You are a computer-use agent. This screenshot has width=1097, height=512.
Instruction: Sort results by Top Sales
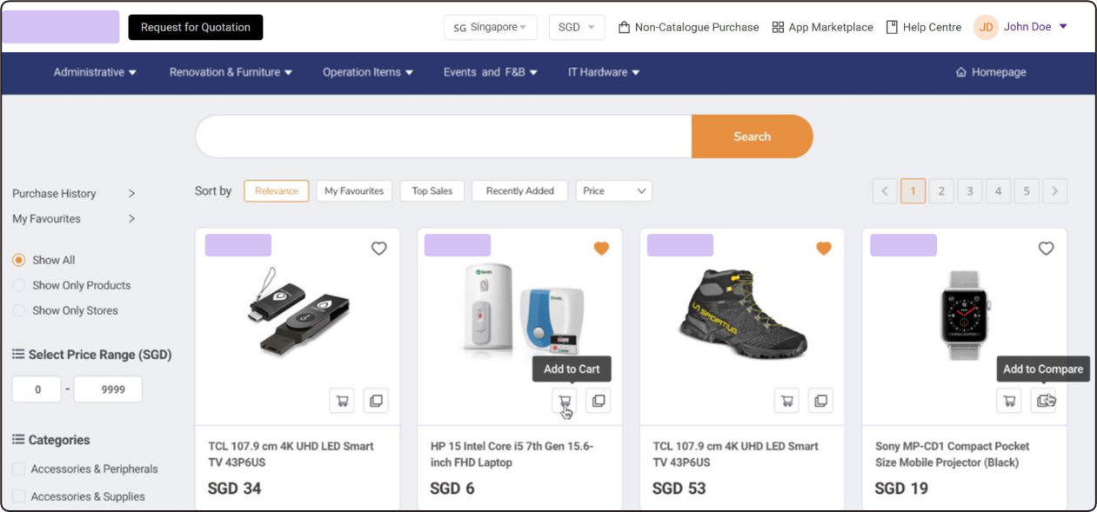432,191
